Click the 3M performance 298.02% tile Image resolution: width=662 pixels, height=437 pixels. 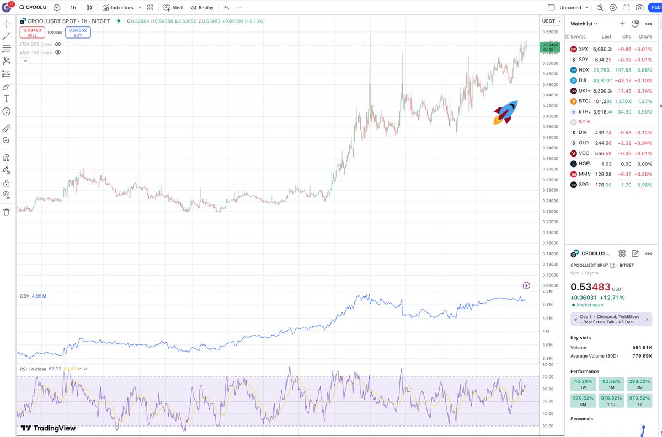(640, 384)
